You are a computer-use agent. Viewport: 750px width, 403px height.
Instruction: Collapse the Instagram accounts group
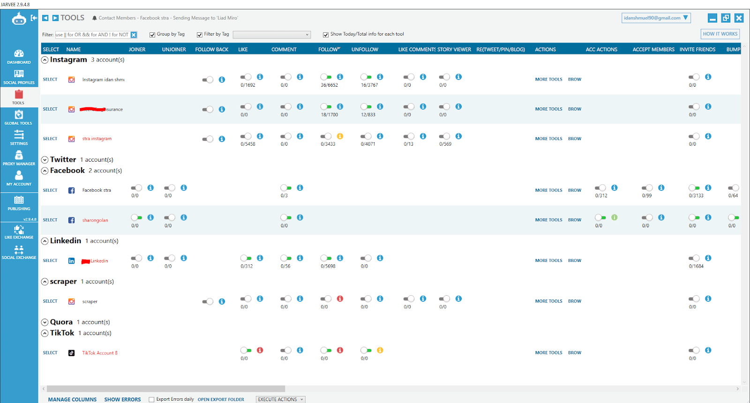coord(45,60)
